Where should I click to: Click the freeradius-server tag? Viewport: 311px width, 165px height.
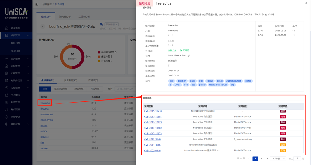click(218, 85)
